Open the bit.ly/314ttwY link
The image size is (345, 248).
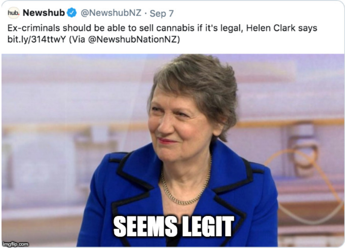(x=37, y=40)
